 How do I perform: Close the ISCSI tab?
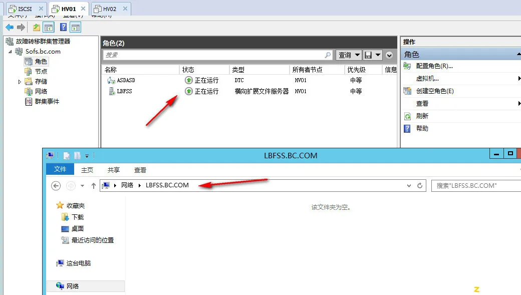coord(41,9)
